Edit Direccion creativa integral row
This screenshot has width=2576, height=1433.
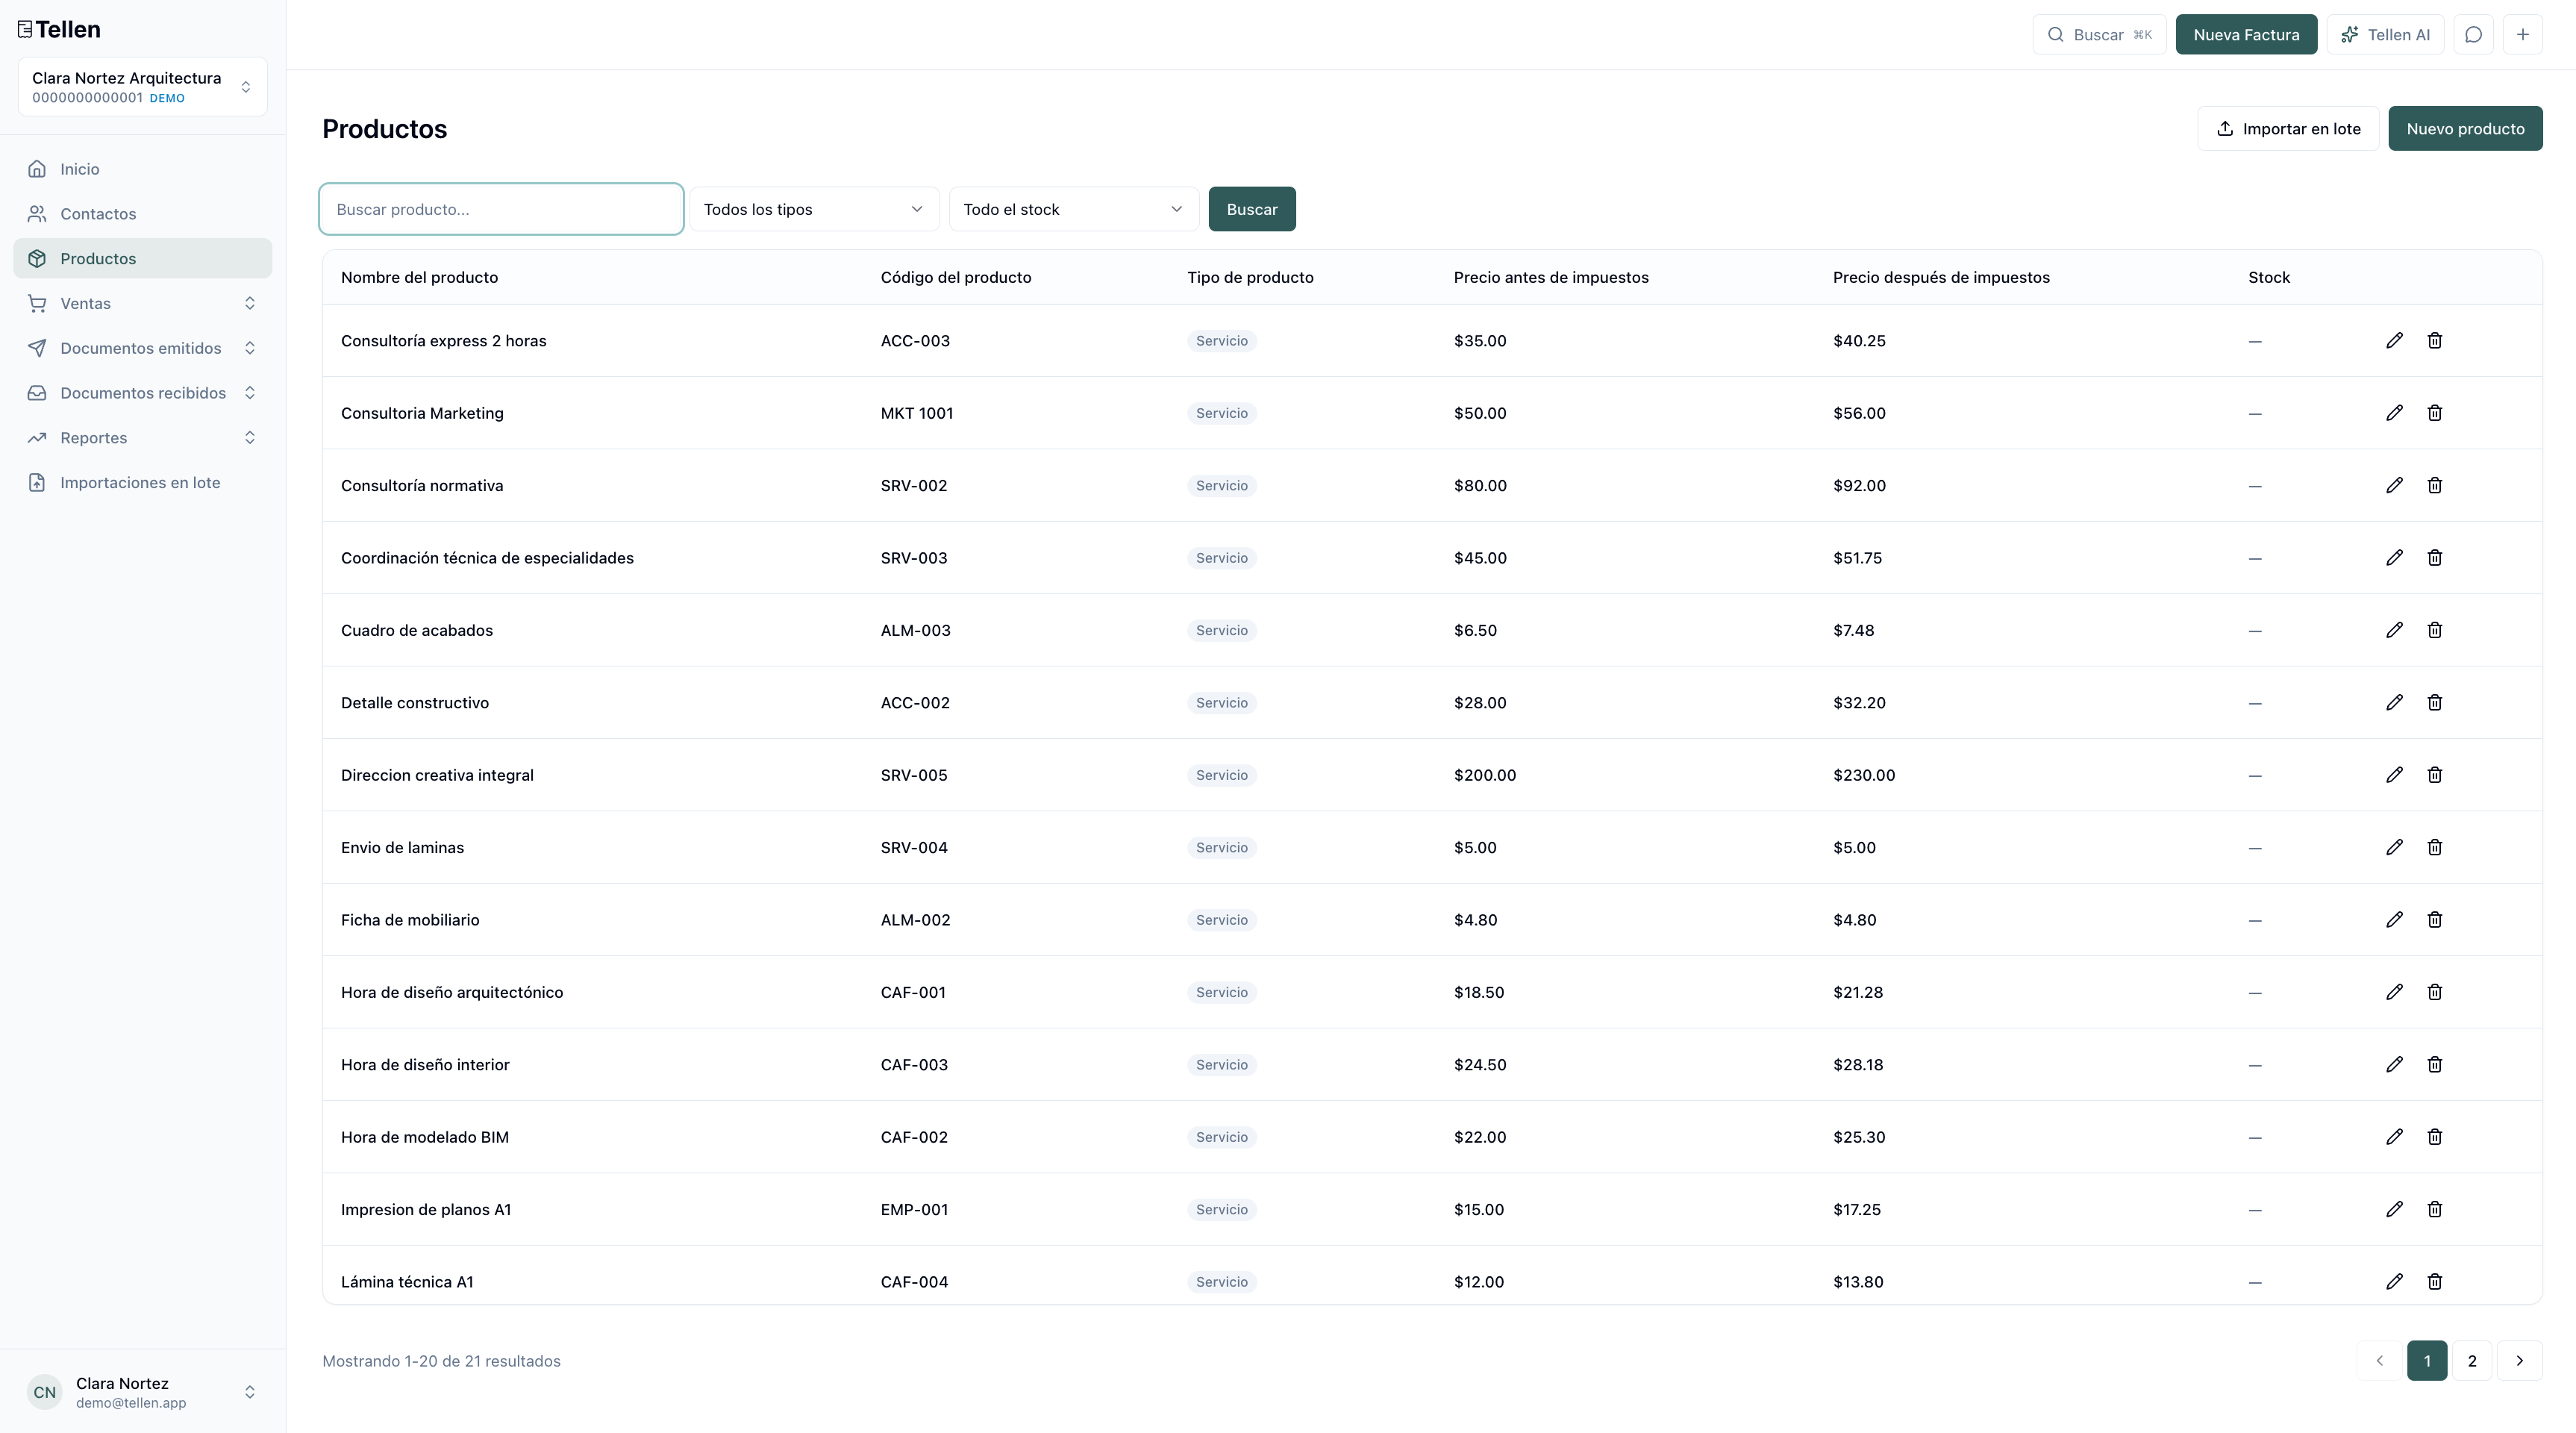pos(2394,775)
